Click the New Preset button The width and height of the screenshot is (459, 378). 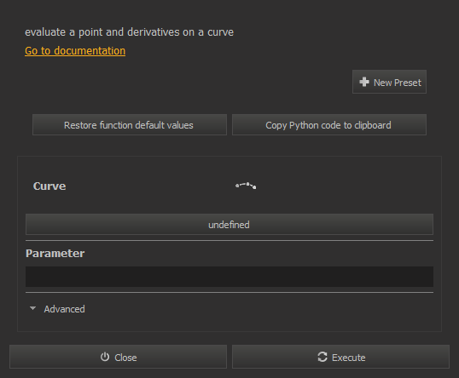(389, 82)
